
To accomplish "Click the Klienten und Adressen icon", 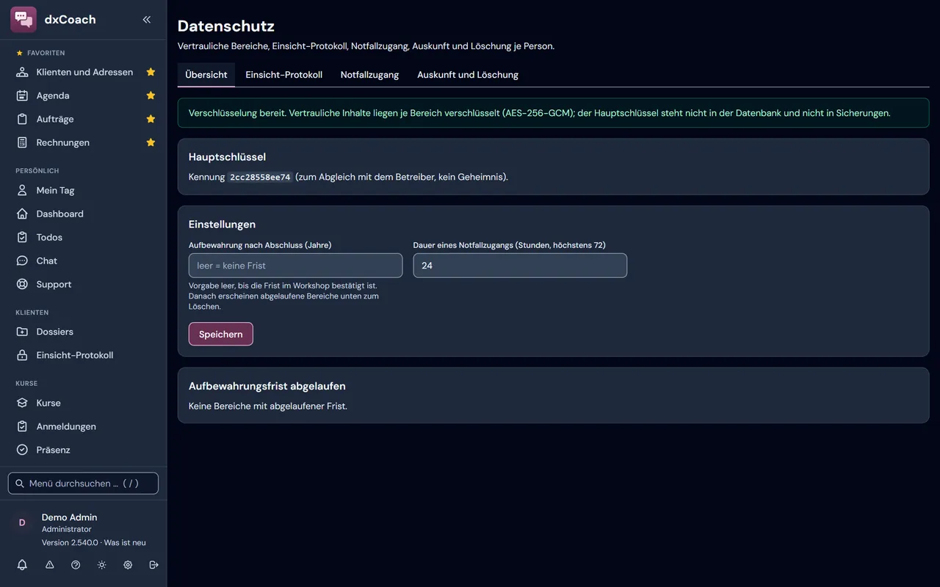I will pyautogui.click(x=22, y=72).
